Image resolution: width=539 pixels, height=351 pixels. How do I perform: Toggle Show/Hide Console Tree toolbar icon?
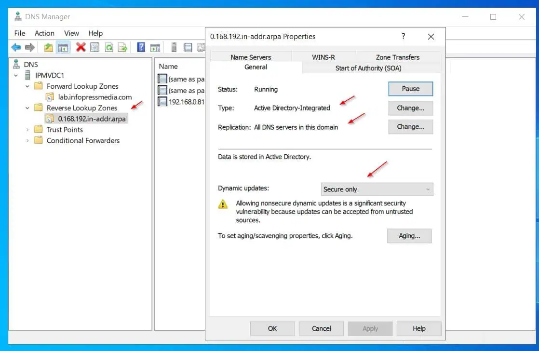(x=63, y=47)
